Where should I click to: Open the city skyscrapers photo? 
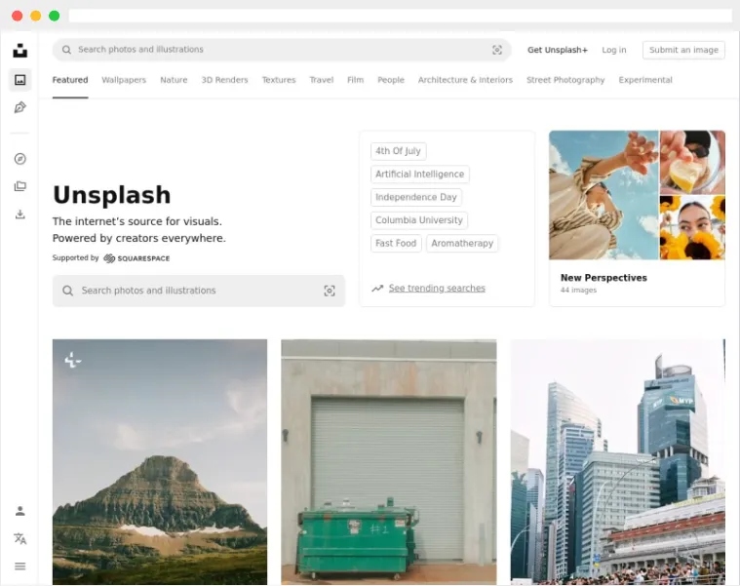click(618, 462)
